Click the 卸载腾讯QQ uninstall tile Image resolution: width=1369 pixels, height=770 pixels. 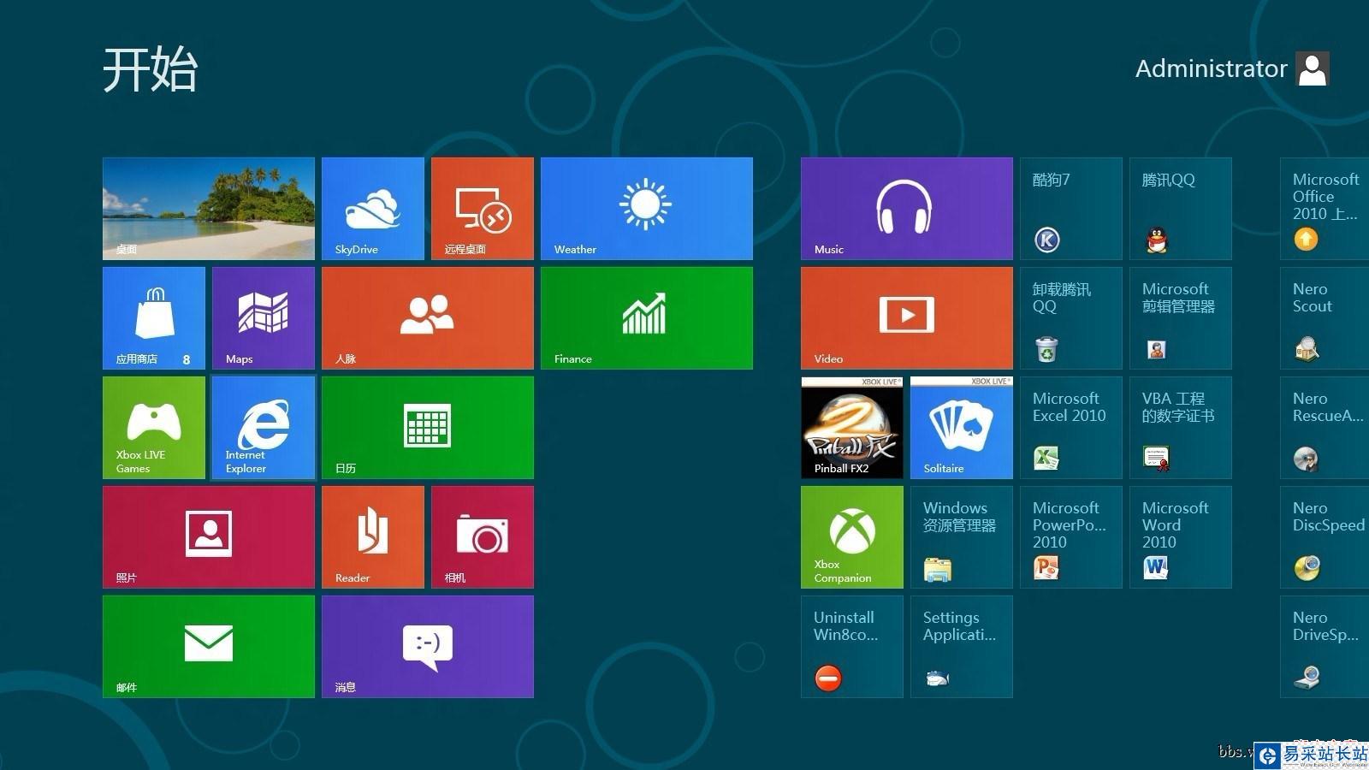tap(1071, 318)
